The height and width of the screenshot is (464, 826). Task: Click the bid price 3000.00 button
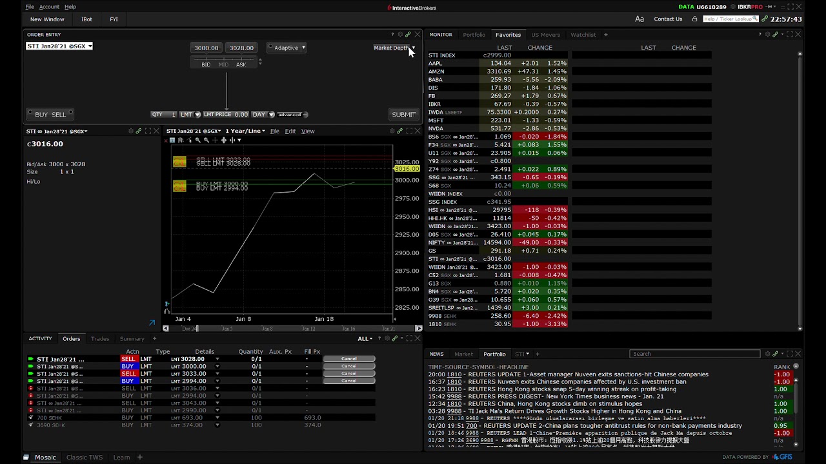coord(206,48)
